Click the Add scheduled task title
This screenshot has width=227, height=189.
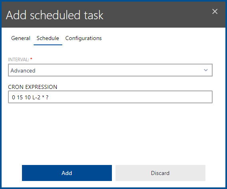55,15
